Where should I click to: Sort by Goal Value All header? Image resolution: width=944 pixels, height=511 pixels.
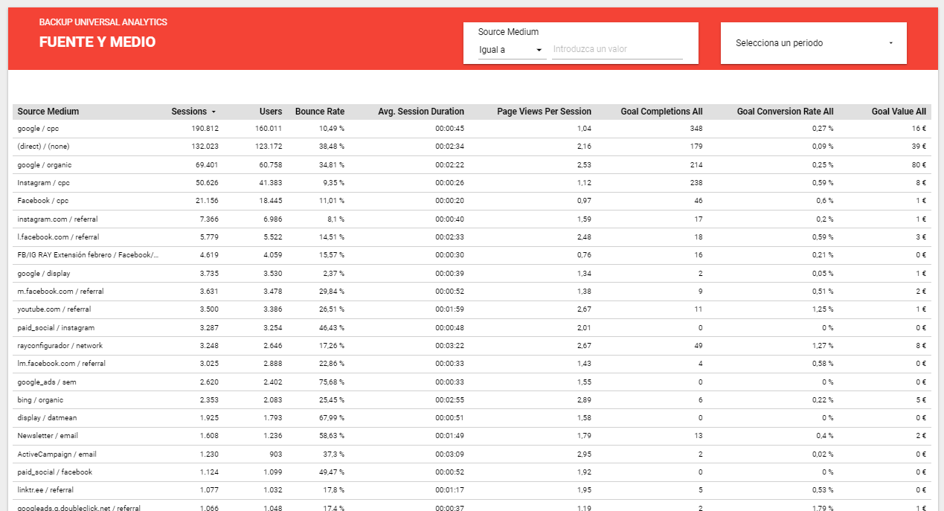899,112
